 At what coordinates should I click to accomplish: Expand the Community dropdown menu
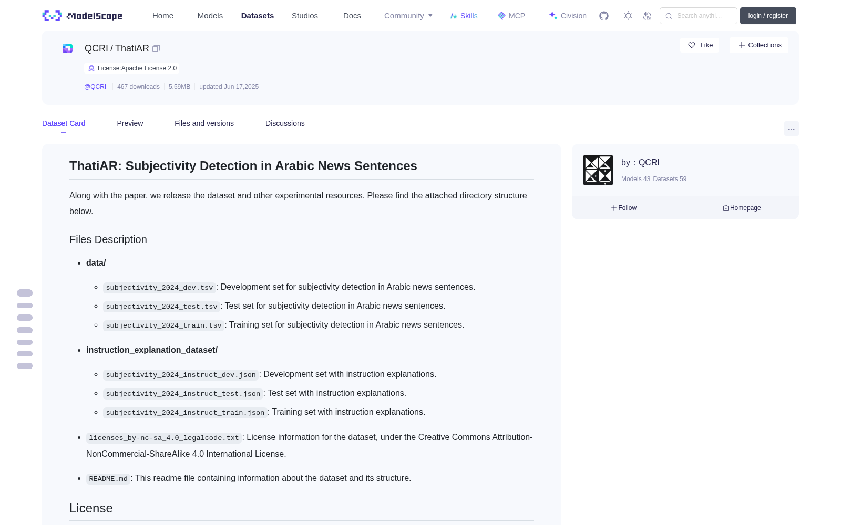(408, 16)
